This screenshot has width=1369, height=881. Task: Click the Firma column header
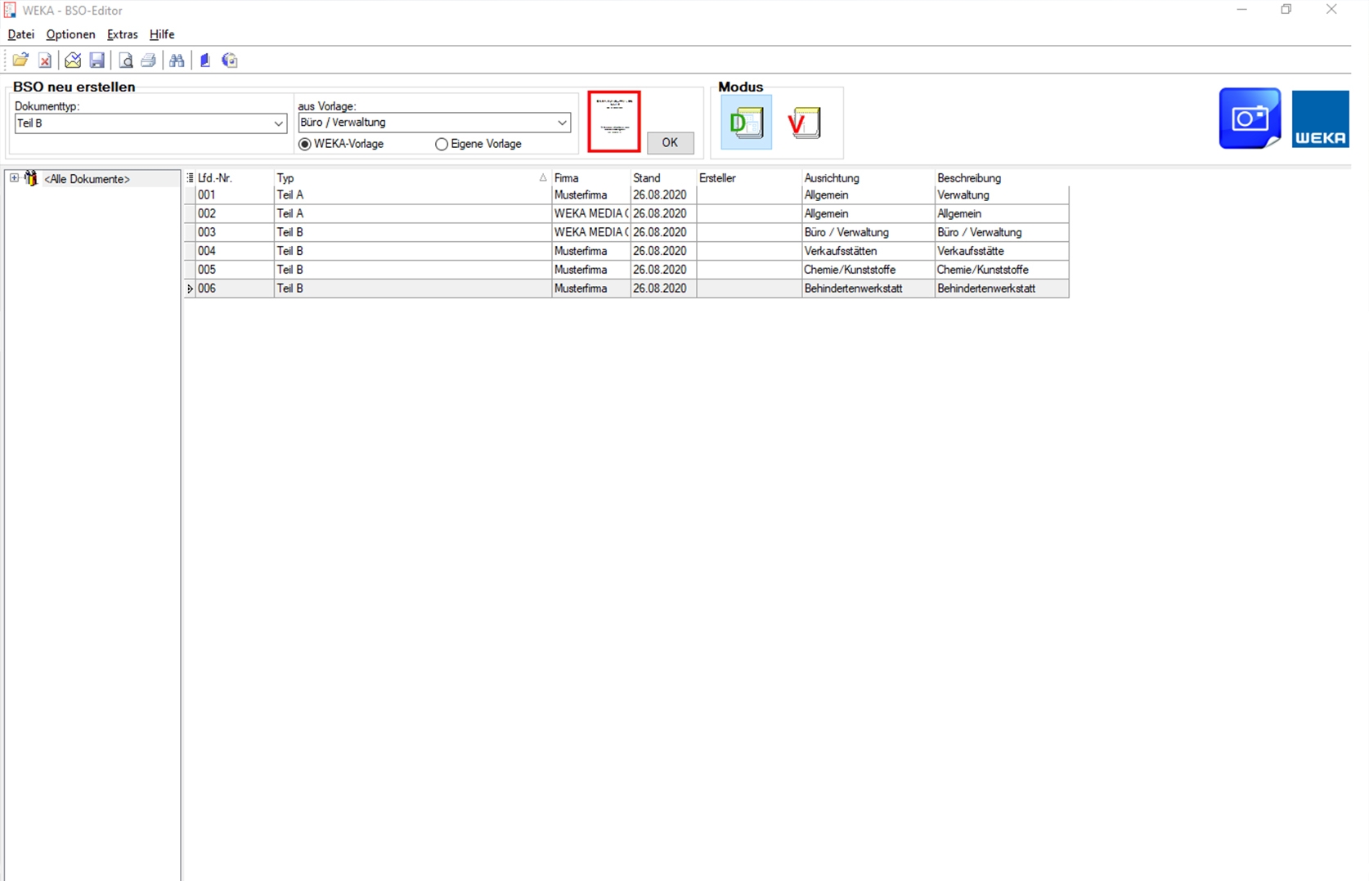pyautogui.click(x=590, y=177)
